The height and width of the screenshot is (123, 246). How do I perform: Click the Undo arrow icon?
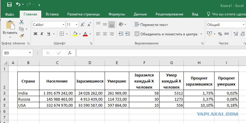click(x=18, y=4)
